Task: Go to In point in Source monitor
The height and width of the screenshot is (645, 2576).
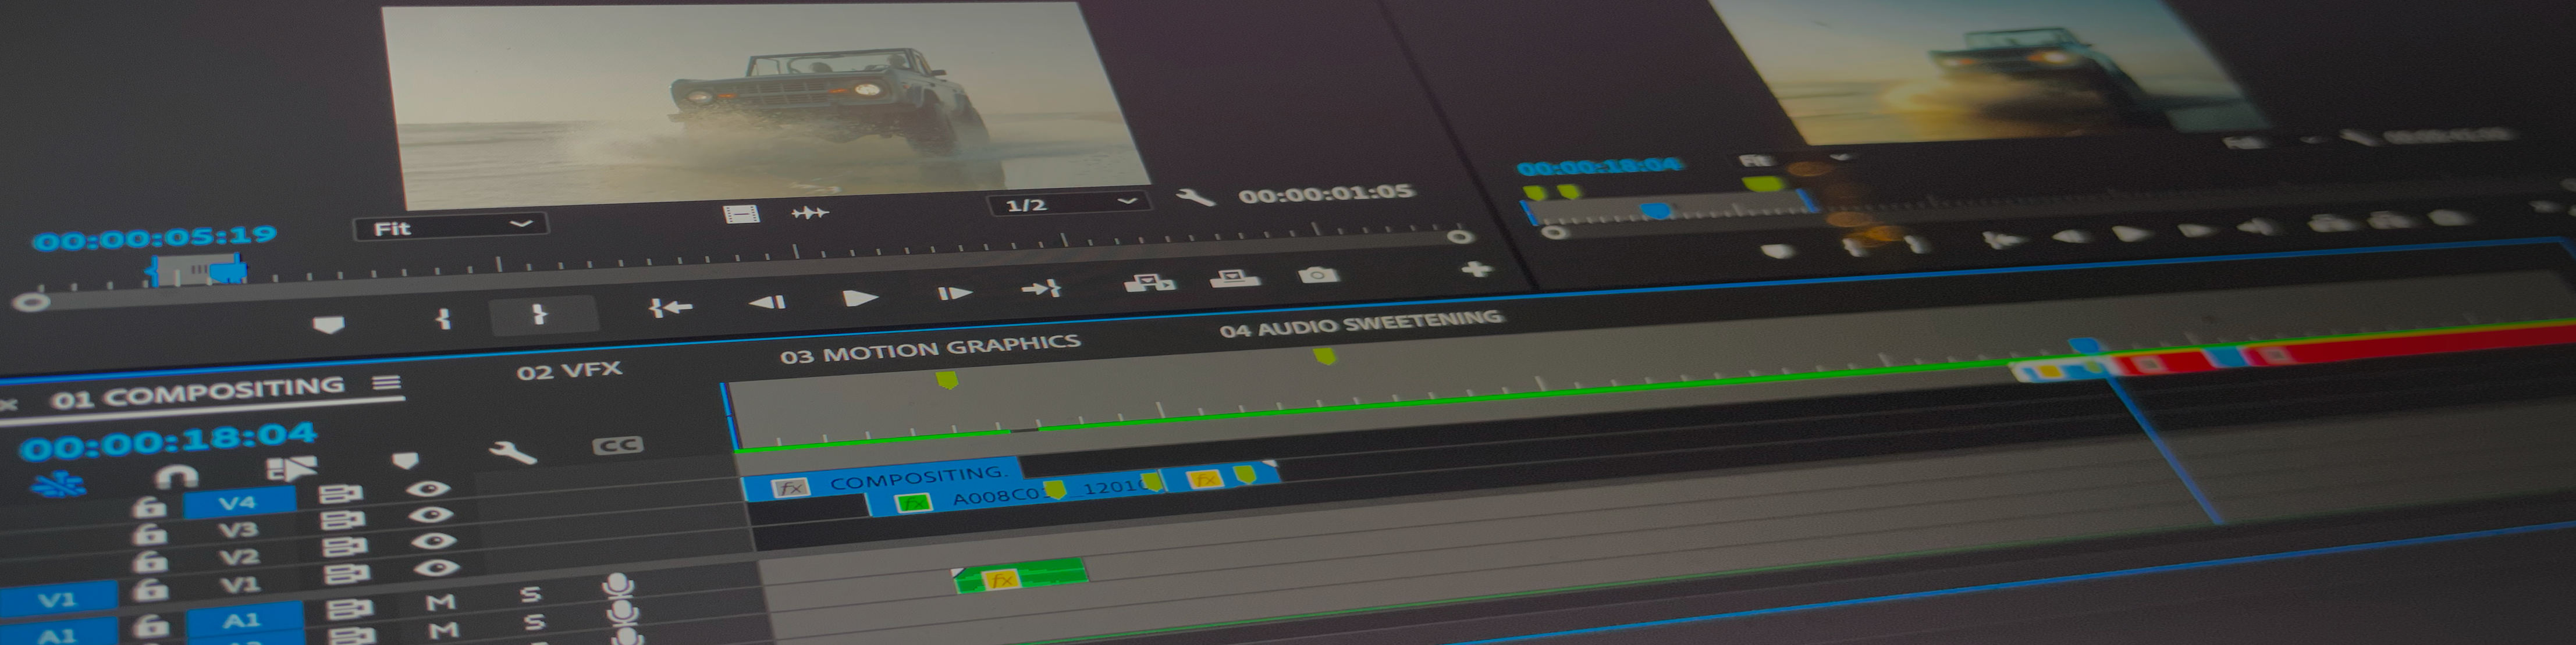Action: coord(670,307)
